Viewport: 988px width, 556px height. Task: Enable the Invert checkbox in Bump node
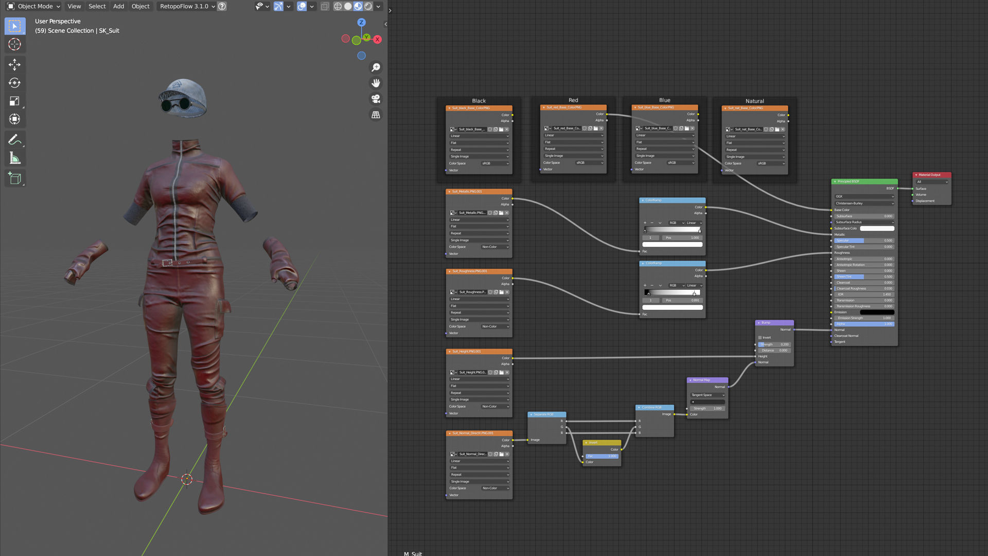760,338
